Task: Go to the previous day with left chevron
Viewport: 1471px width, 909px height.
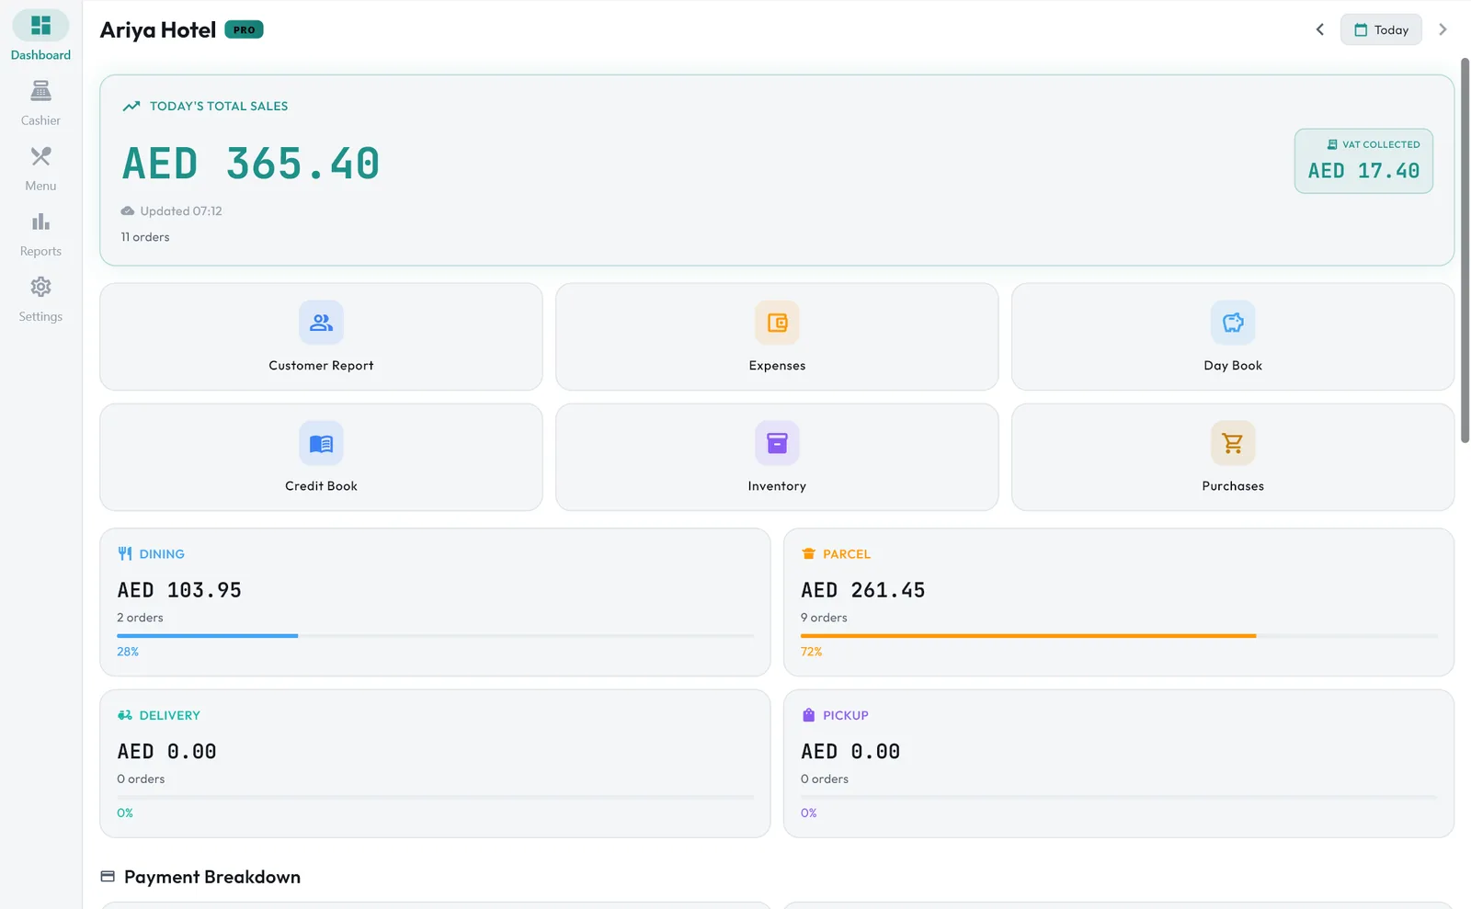Action: (x=1319, y=29)
